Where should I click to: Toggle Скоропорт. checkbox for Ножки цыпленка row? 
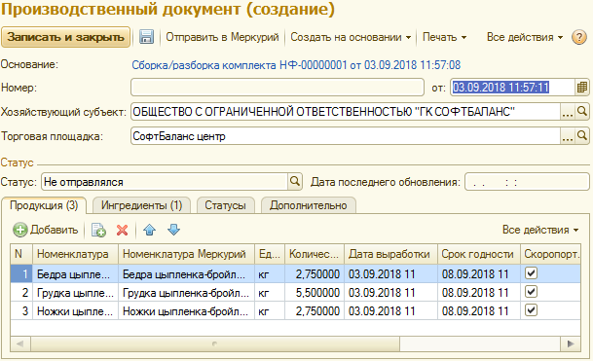tap(531, 310)
